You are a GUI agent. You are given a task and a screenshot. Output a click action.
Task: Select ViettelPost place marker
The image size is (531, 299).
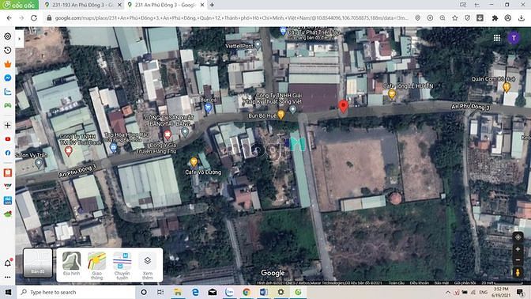(x=258, y=44)
